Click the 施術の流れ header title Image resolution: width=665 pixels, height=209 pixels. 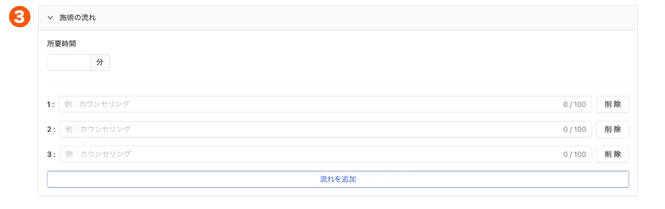click(77, 18)
